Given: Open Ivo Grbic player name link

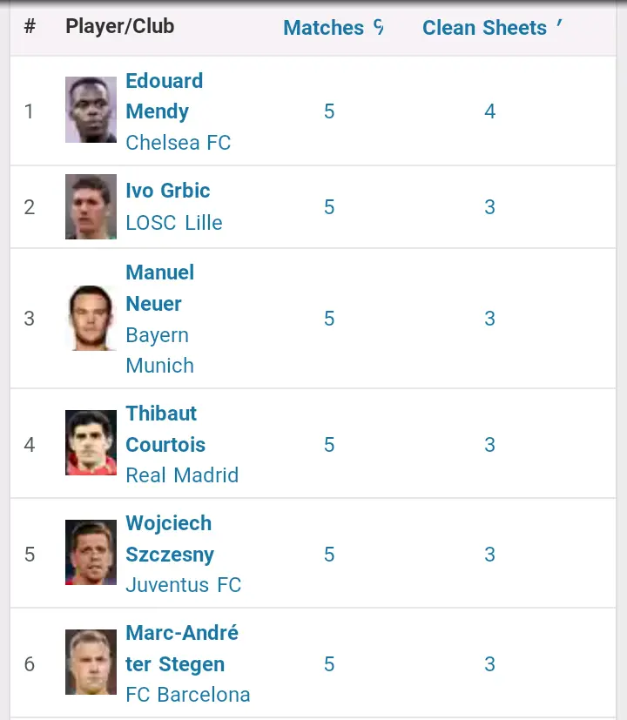Looking at the screenshot, I should (167, 191).
